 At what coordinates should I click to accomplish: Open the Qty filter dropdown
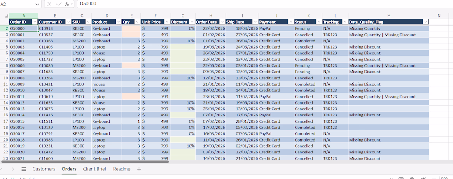tap(137, 22)
